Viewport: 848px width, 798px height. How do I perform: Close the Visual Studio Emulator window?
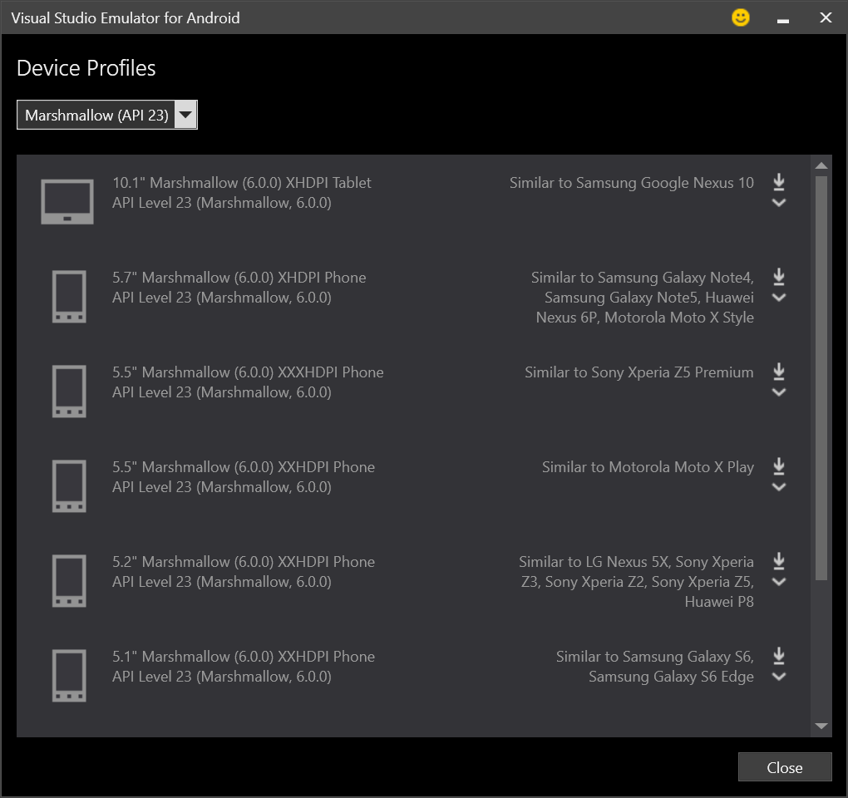(826, 17)
